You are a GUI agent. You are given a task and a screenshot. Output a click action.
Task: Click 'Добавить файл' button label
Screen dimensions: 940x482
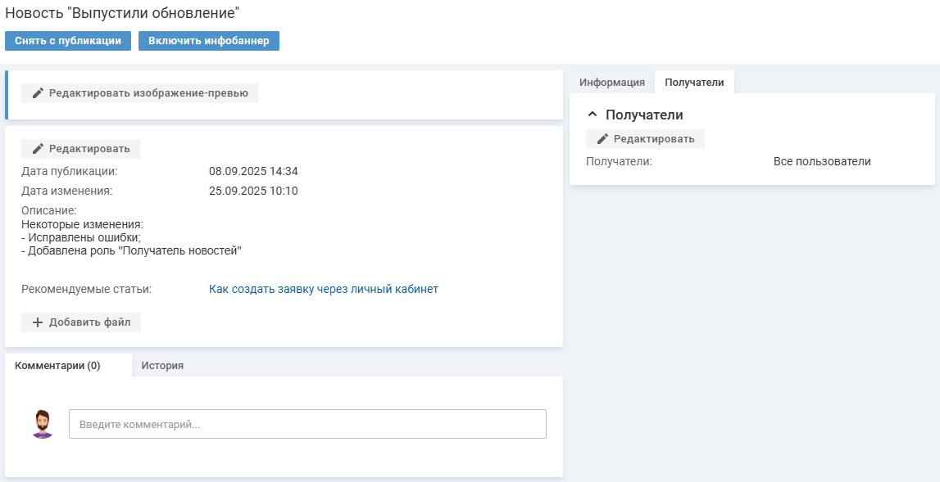point(89,322)
